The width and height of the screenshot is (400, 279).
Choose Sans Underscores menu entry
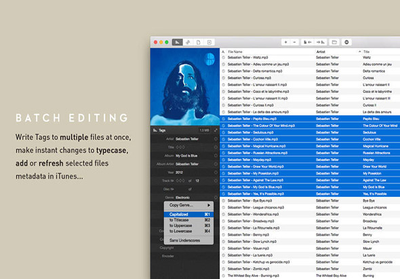[188, 240]
